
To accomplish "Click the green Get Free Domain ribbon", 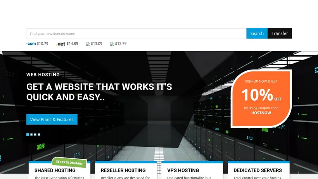I will 69,163.
